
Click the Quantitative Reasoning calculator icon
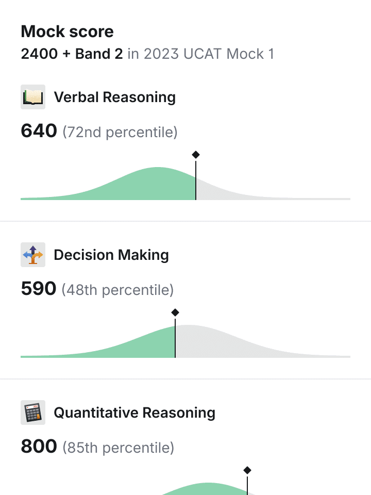pos(33,412)
